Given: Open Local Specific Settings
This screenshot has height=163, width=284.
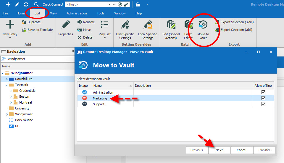Looking at the screenshot, I should pyautogui.click(x=147, y=25).
